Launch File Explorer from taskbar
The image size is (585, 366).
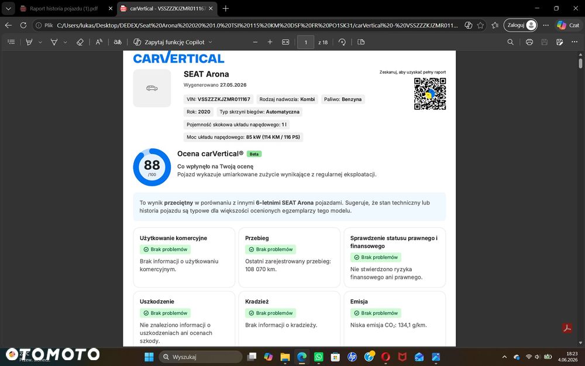pyautogui.click(x=285, y=357)
